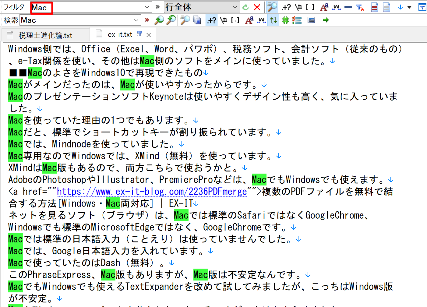The height and width of the screenshot is (307, 427).
Task: Click the line 'Macでは、Google日本語入力を入れています。'
Action: click(108, 251)
